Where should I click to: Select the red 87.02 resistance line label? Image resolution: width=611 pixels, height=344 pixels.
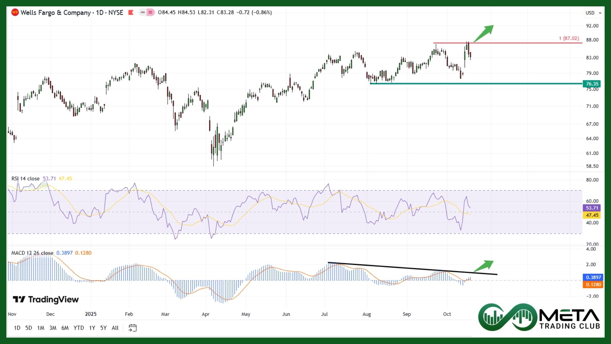click(569, 38)
